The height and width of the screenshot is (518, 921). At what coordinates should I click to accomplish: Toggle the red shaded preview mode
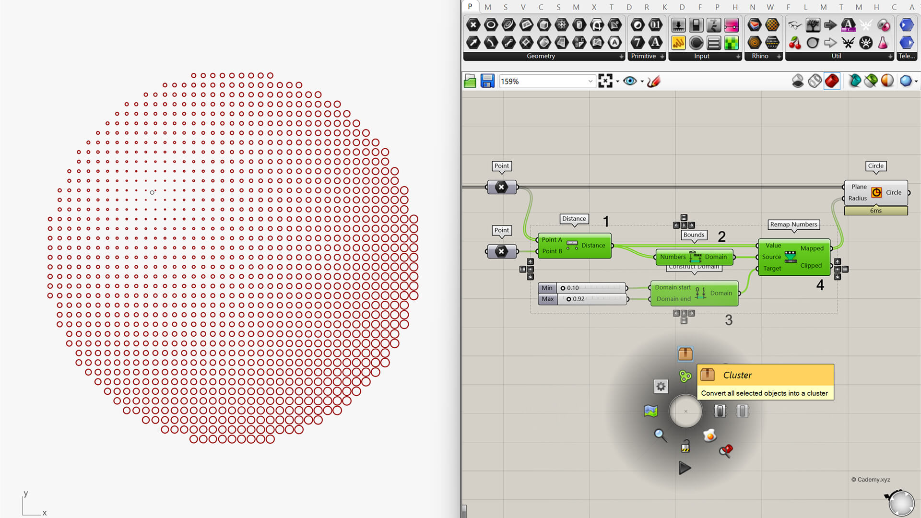point(832,81)
